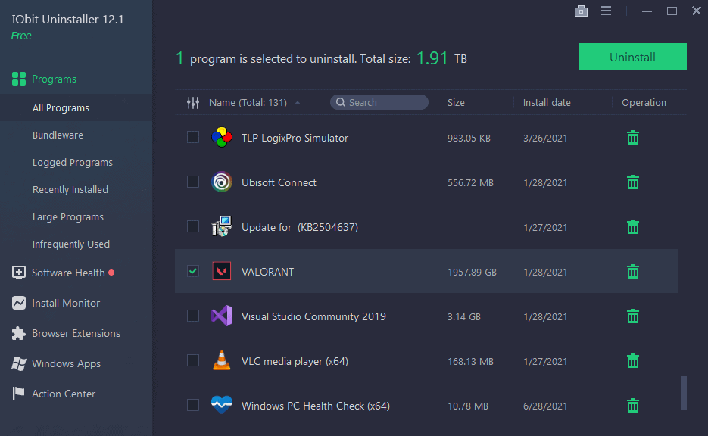The image size is (708, 436).
Task: Click the Ubisoft Connect program name
Action: click(x=279, y=182)
